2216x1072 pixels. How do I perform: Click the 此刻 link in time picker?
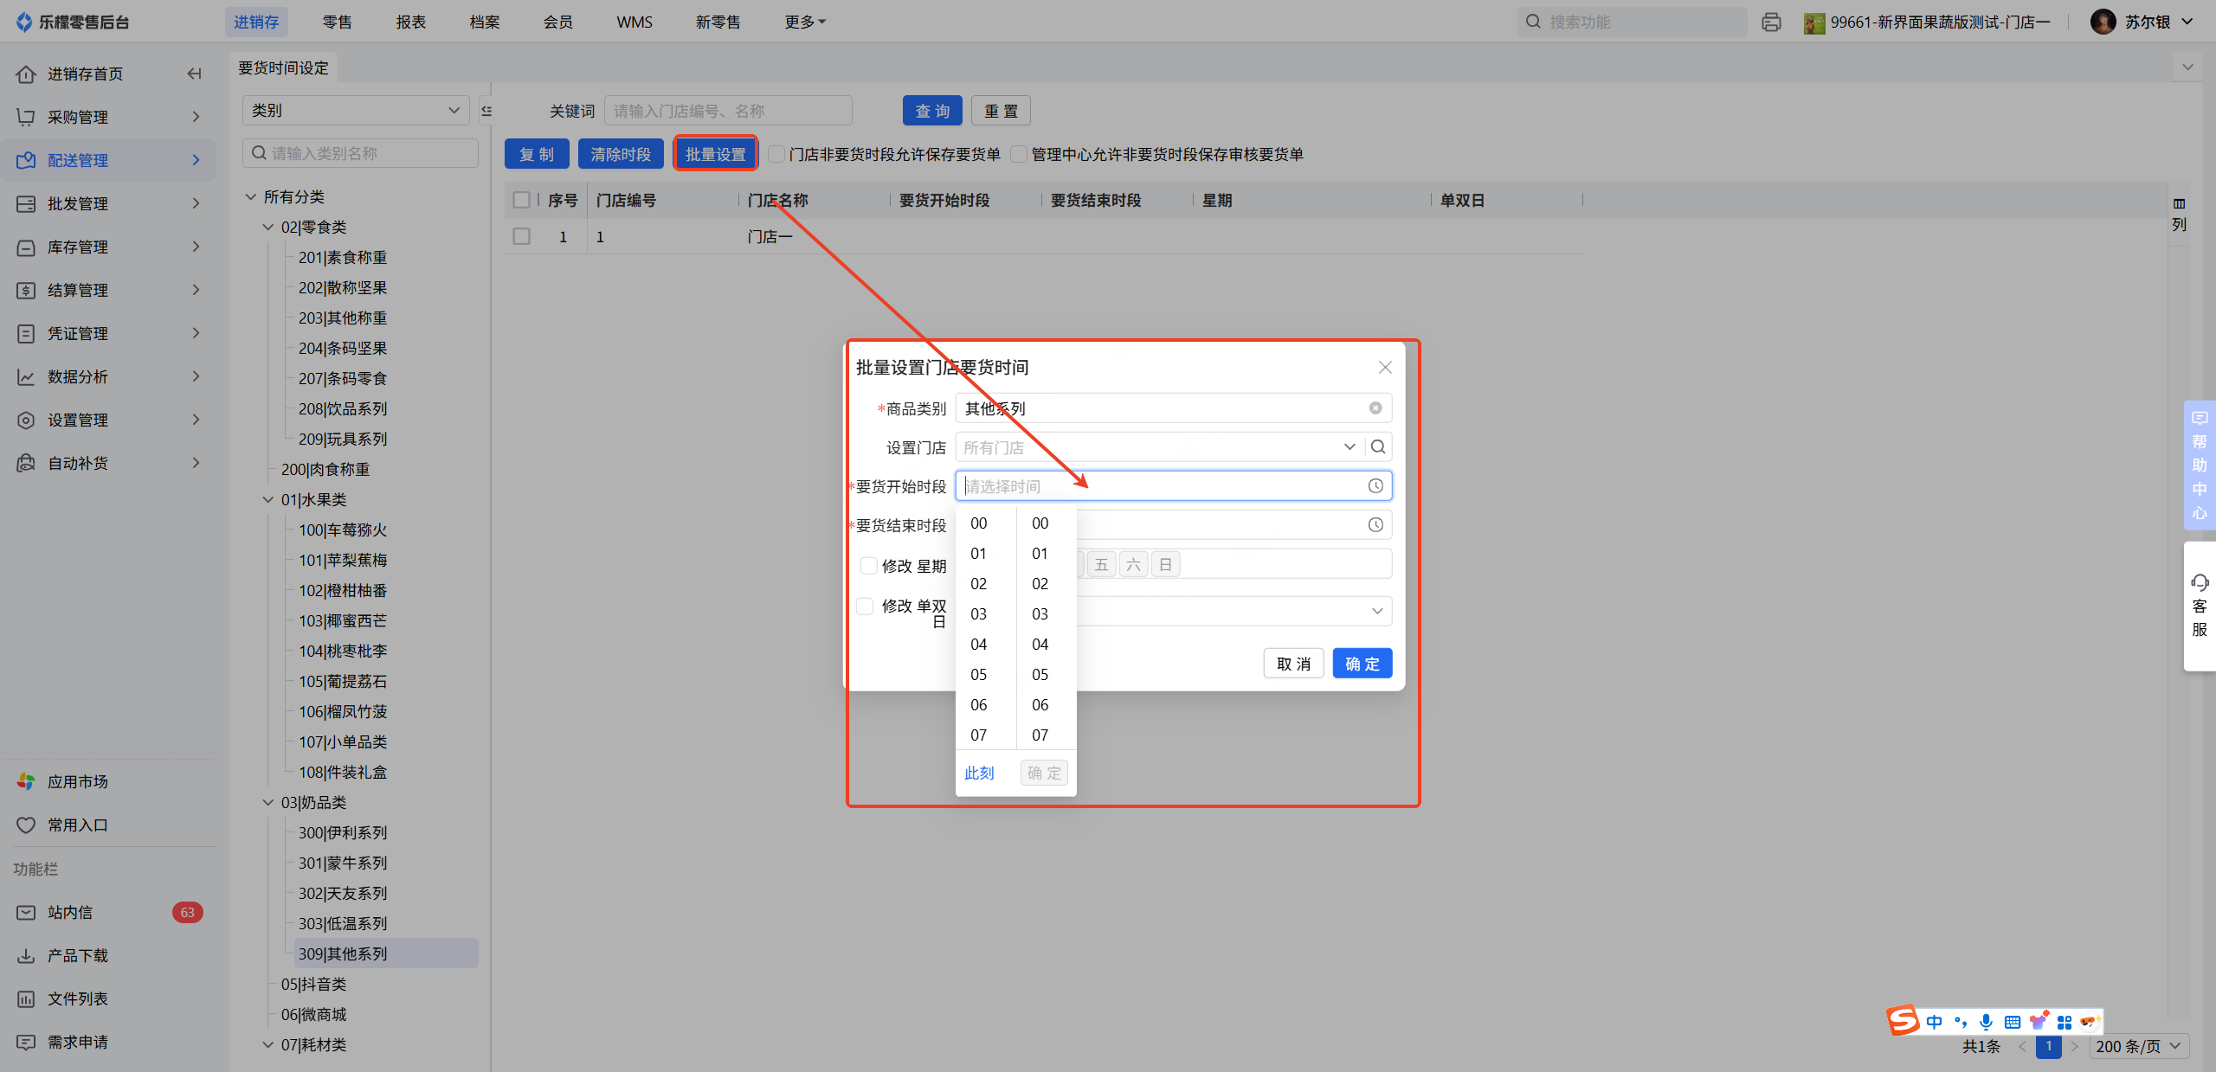pyautogui.click(x=979, y=773)
